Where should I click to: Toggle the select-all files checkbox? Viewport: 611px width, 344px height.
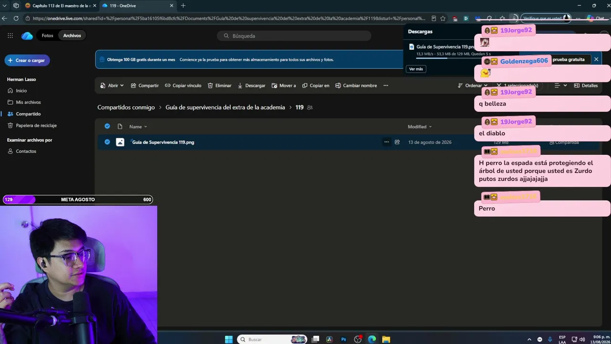click(107, 127)
